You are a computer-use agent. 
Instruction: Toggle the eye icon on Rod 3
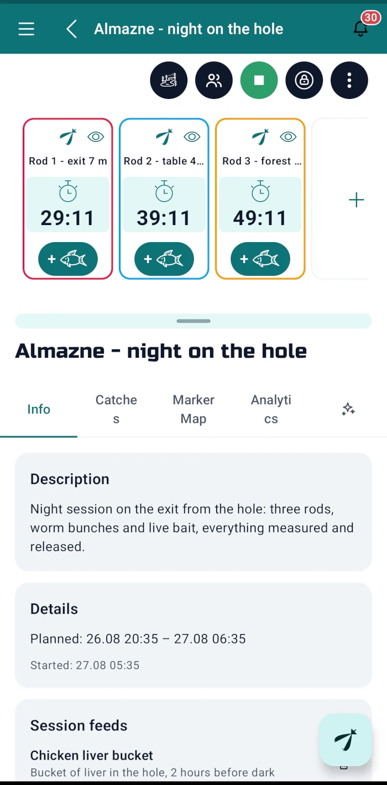tap(288, 137)
